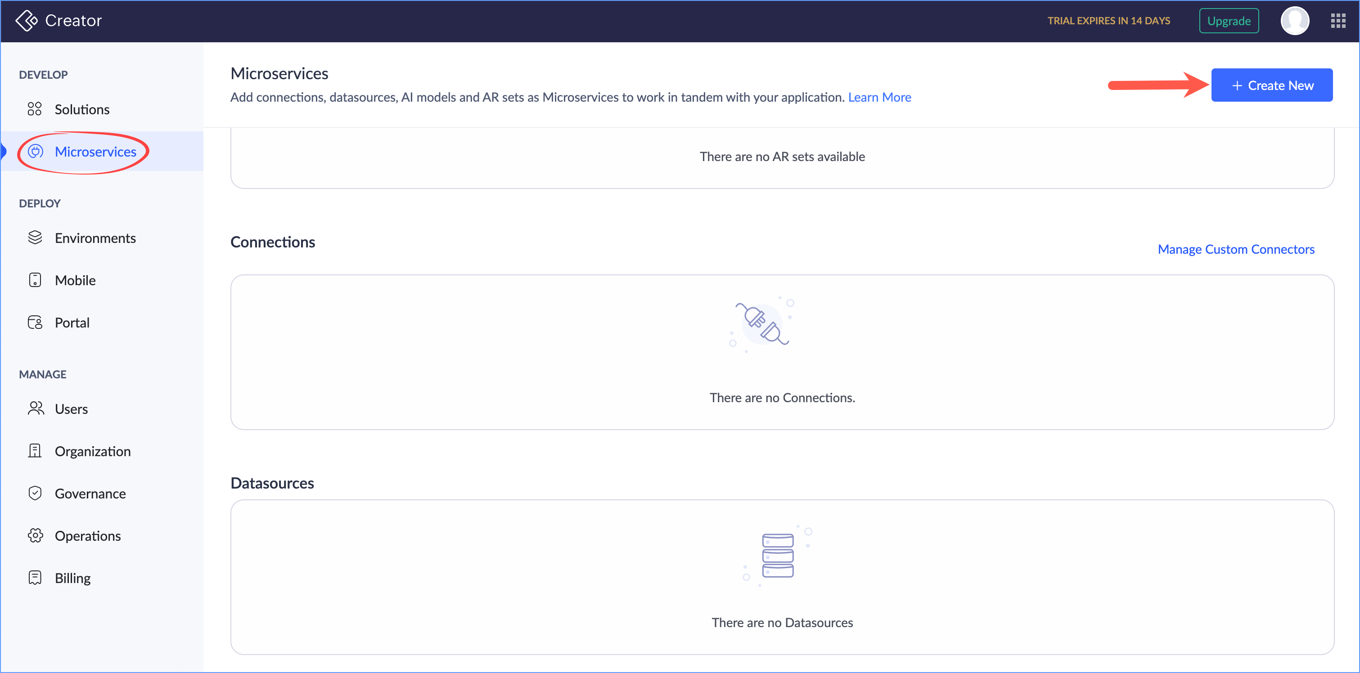Click the Billing receipt icon
The width and height of the screenshot is (1360, 673).
35,578
